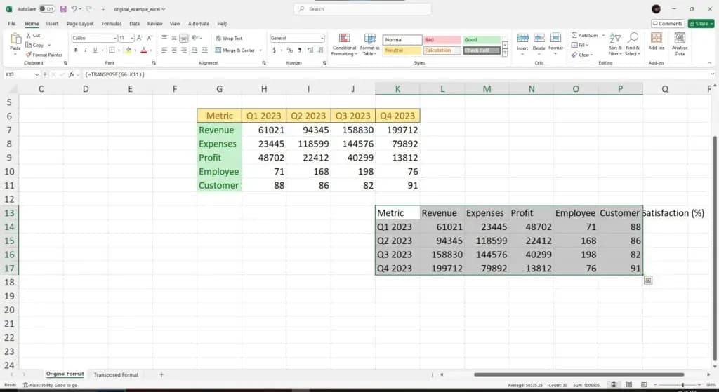
Task: Toggle Bottom Align button
Action: 184,38
